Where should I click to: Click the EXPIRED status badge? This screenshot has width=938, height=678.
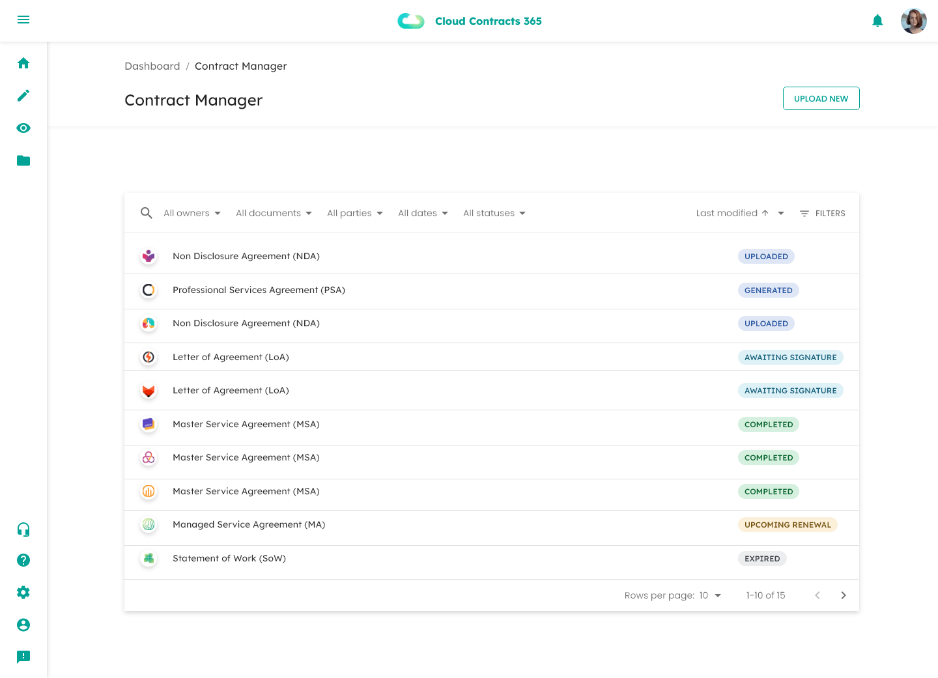coord(762,559)
